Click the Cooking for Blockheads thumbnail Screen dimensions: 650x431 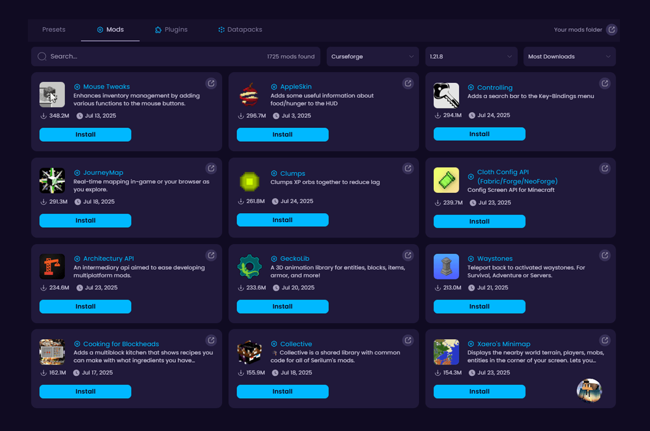(x=52, y=352)
